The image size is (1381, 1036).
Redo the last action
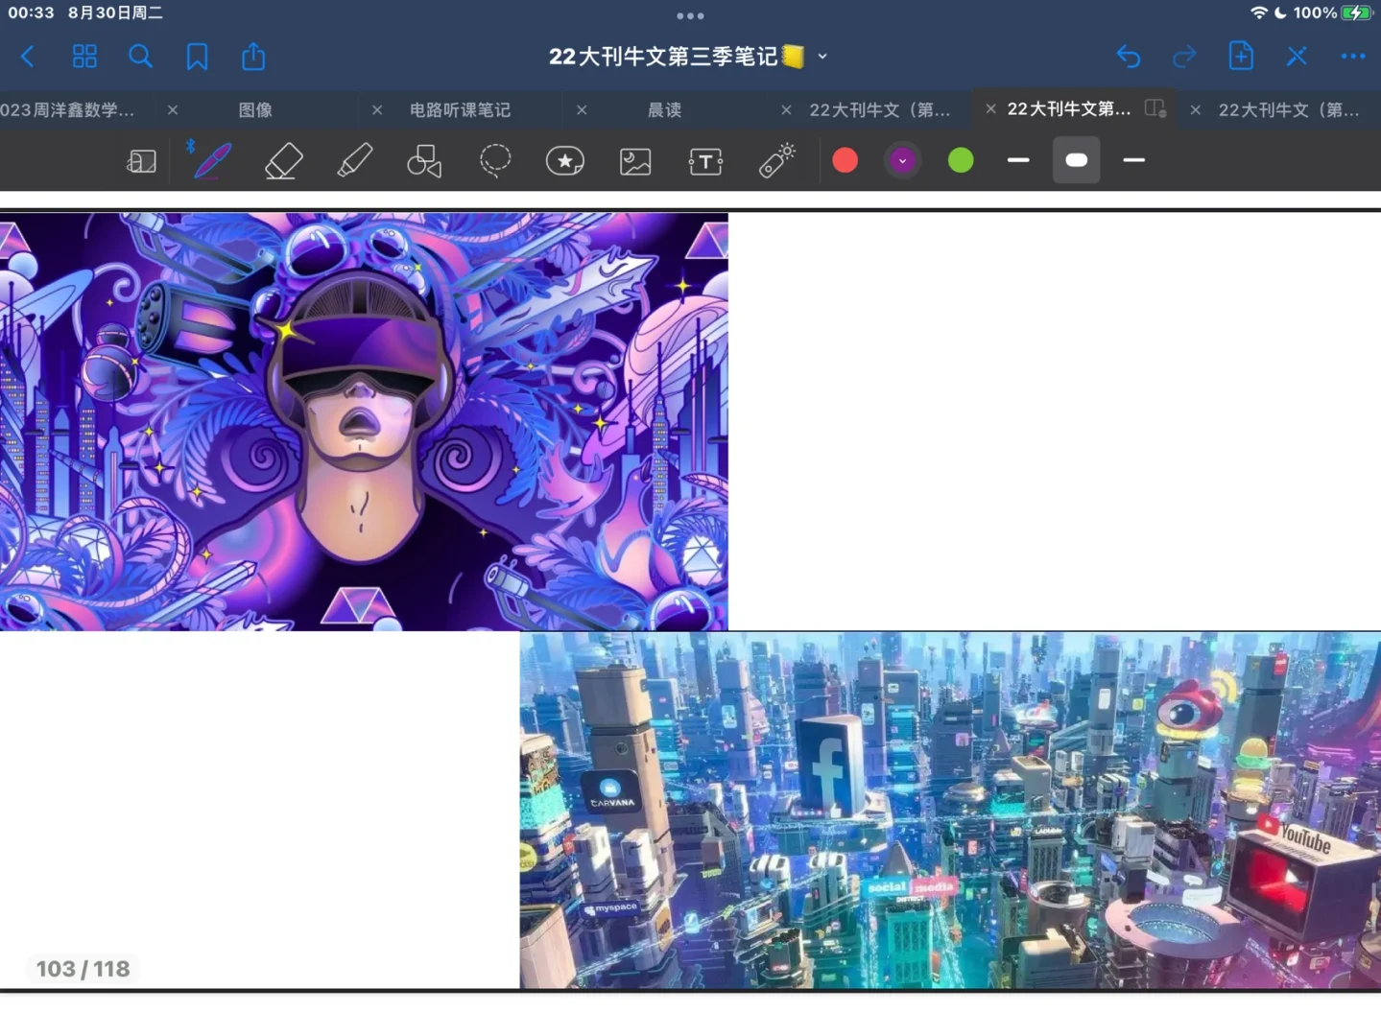pos(1184,57)
